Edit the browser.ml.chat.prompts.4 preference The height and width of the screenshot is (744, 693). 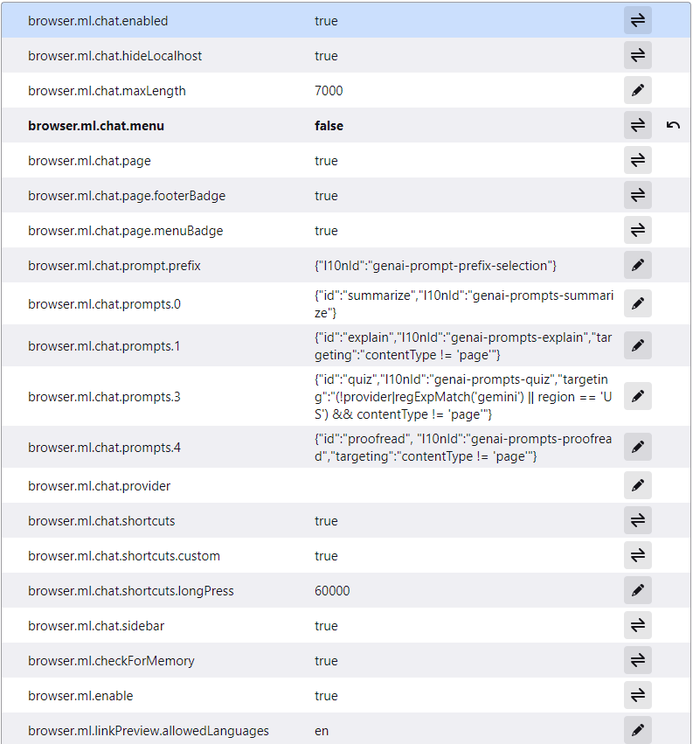638,448
